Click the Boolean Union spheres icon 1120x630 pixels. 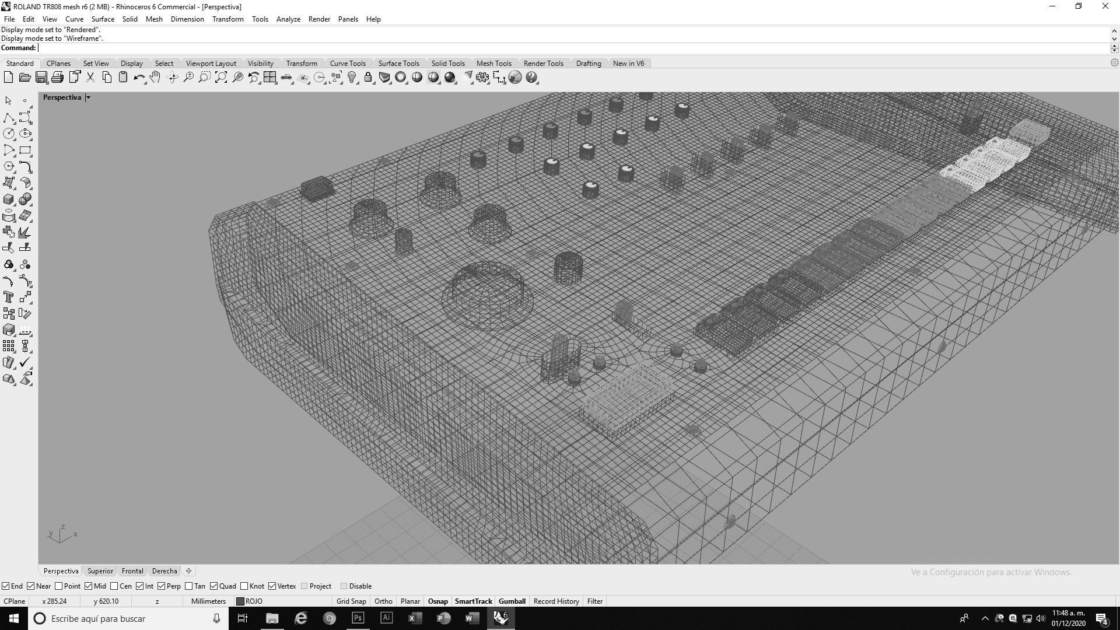[x=25, y=199]
